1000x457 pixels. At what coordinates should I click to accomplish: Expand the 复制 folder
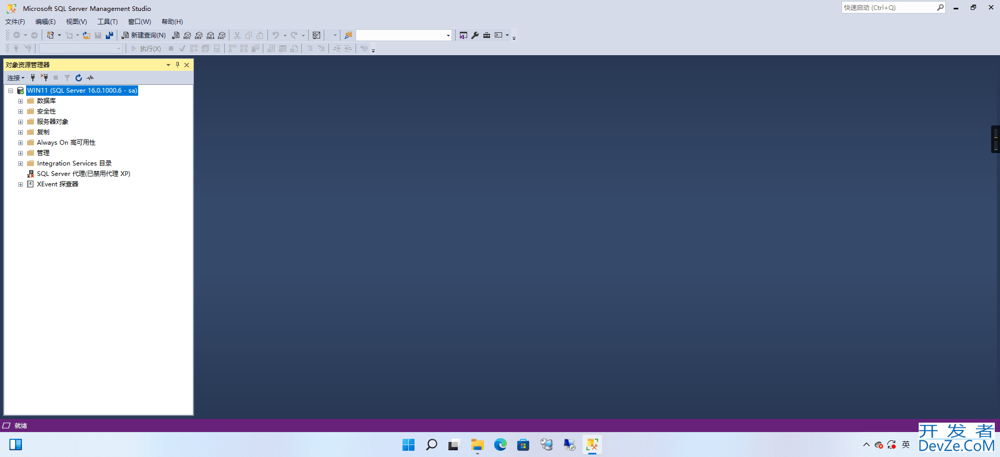pyautogui.click(x=21, y=132)
